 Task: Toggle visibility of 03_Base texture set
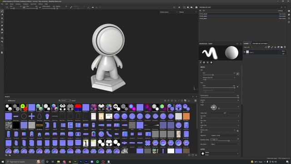tap(201, 18)
